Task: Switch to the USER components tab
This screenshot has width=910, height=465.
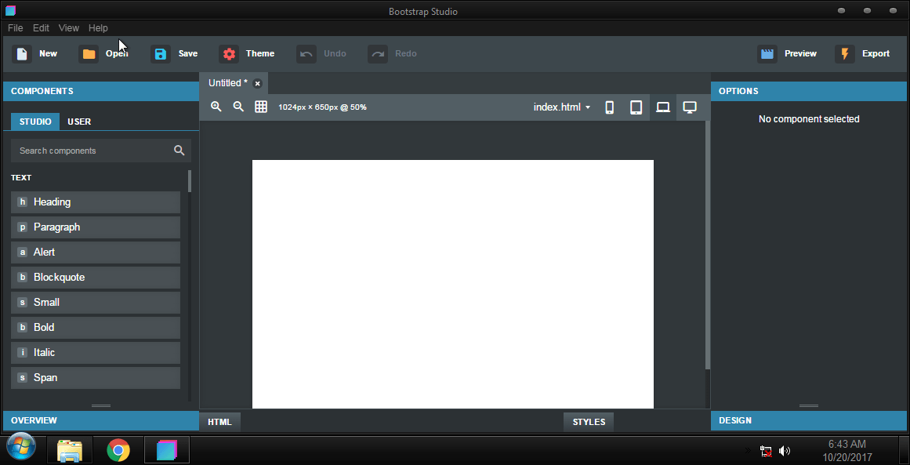Action: point(78,122)
